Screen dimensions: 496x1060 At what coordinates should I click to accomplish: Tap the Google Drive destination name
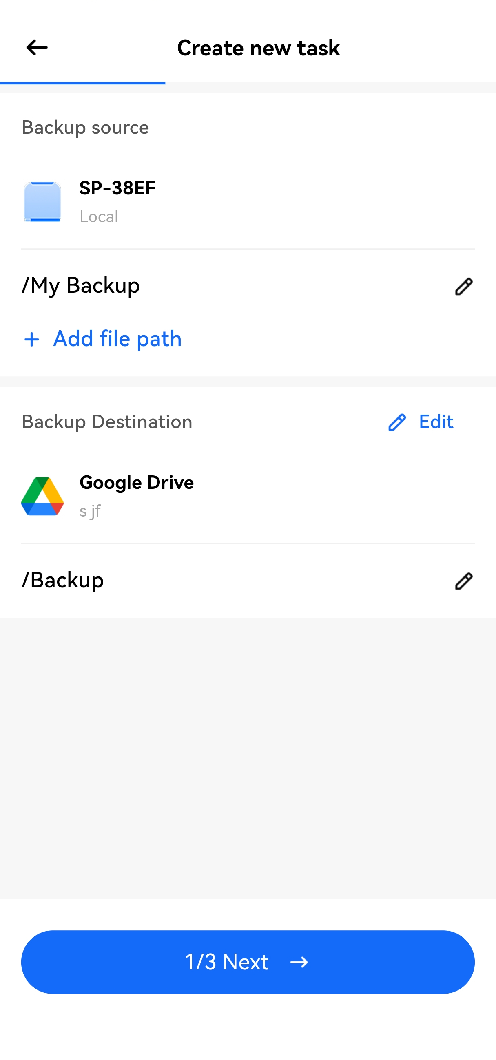click(136, 482)
